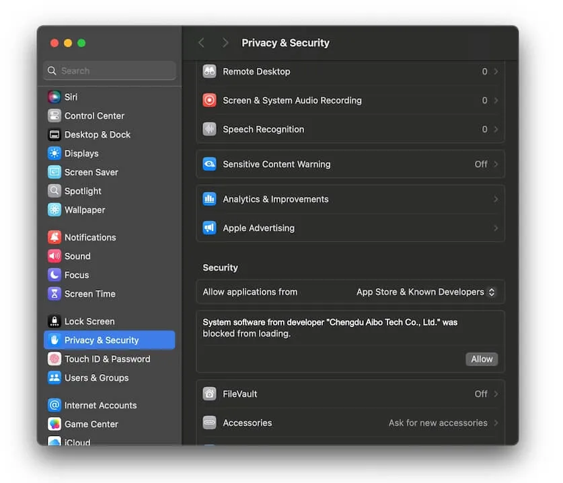The width and height of the screenshot is (563, 483).
Task: Switch to Displays settings pane
Action: (x=81, y=153)
